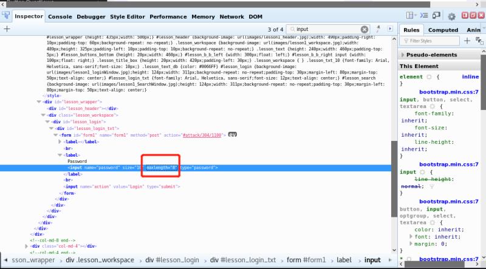Collapse the div#lesson_login_txt node
The width and height of the screenshot is (486, 269).
[x=51, y=128]
